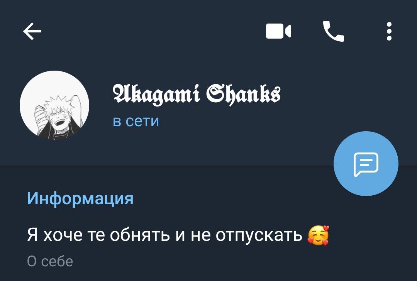Click the "в сети" online status
Viewport: 417px width, 281px height.
[x=136, y=121]
